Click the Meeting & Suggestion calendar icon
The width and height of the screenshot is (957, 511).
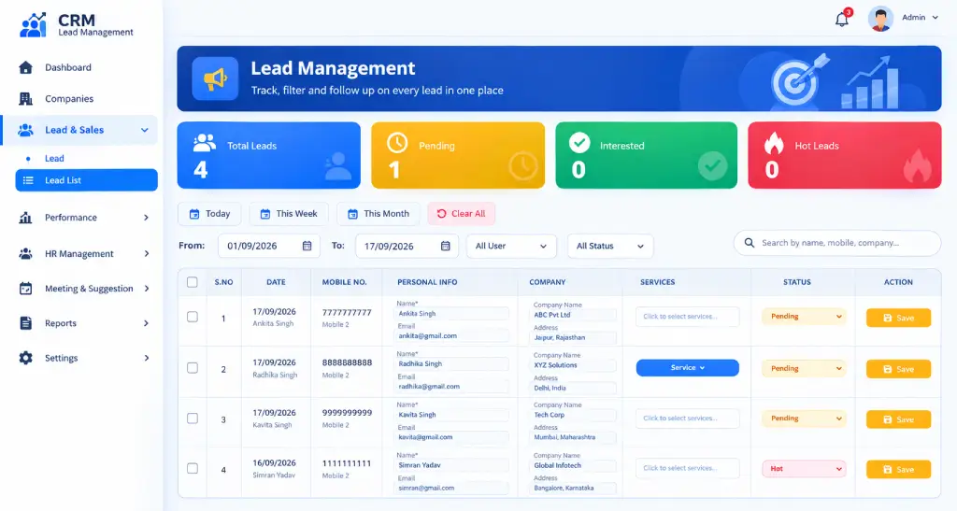pyautogui.click(x=25, y=289)
